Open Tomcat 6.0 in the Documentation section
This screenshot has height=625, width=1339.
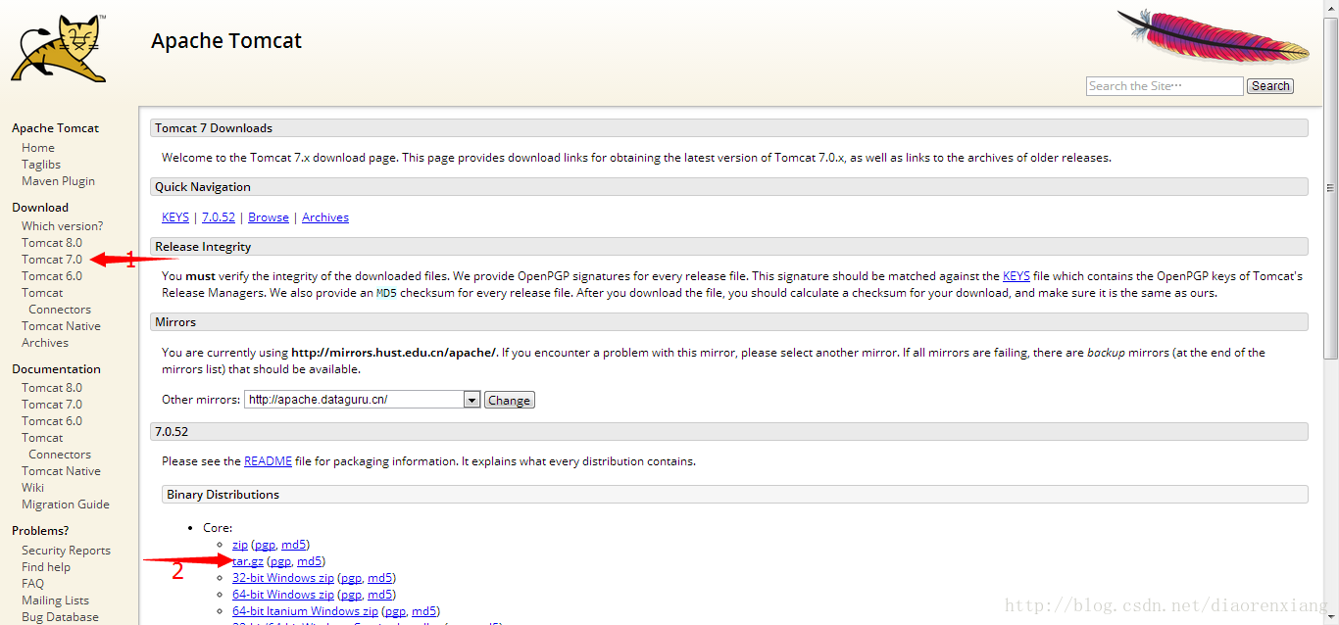(52, 421)
